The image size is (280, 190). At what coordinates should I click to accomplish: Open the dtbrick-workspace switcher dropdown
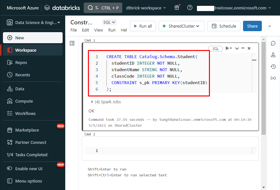point(146,8)
